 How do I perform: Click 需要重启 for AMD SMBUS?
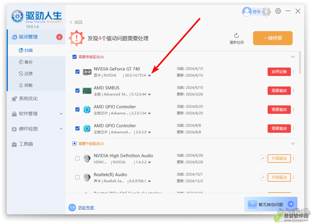pyautogui.click(x=279, y=91)
